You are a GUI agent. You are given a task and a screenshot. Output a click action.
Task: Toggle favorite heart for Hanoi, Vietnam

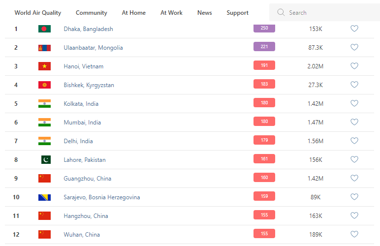click(x=354, y=66)
